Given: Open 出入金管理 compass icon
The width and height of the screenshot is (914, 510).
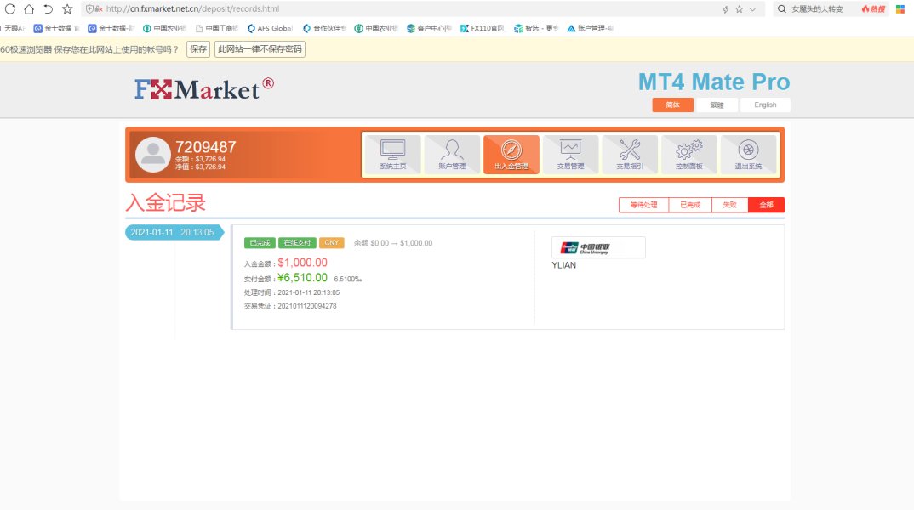Looking at the screenshot, I should pyautogui.click(x=511, y=155).
